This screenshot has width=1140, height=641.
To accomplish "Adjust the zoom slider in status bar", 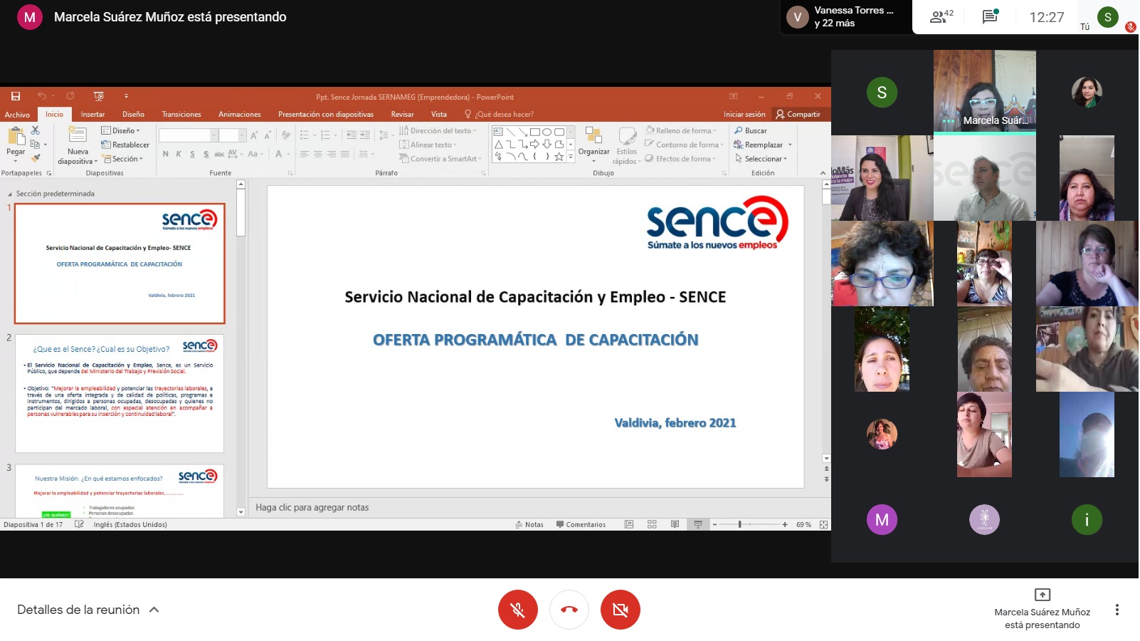I will (x=740, y=525).
